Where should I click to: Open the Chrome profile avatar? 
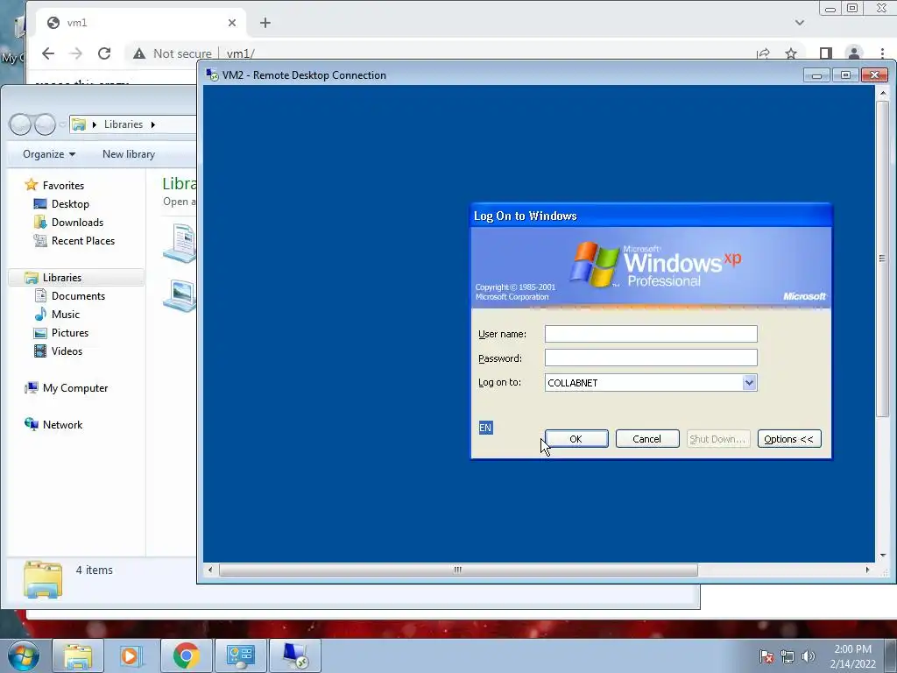coord(853,53)
